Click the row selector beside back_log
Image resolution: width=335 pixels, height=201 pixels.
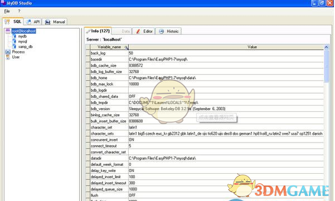pyautogui.click(x=88, y=53)
